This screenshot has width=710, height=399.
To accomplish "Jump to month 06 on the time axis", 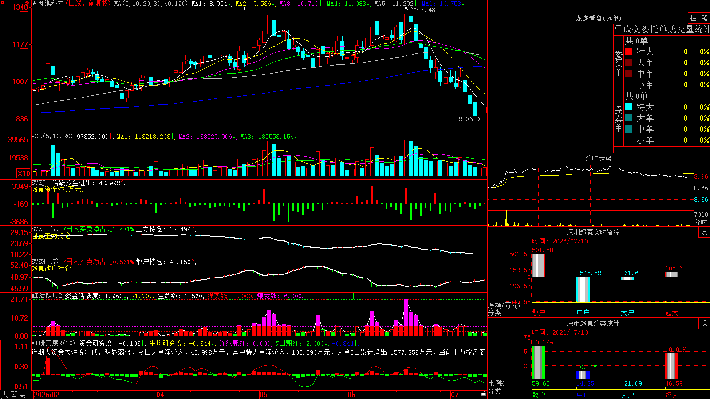I will tap(351, 395).
